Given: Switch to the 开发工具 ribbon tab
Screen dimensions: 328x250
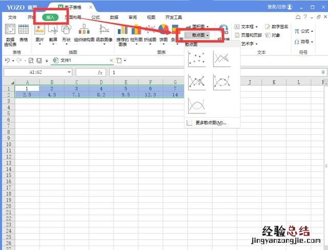Looking at the screenshot, I should 174,17.
